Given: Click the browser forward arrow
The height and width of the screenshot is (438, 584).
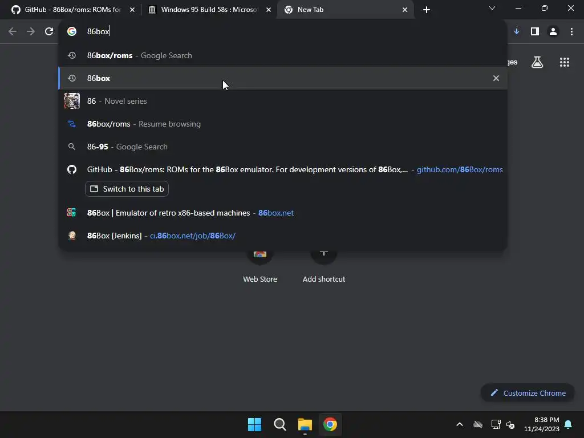Looking at the screenshot, I should 31,32.
